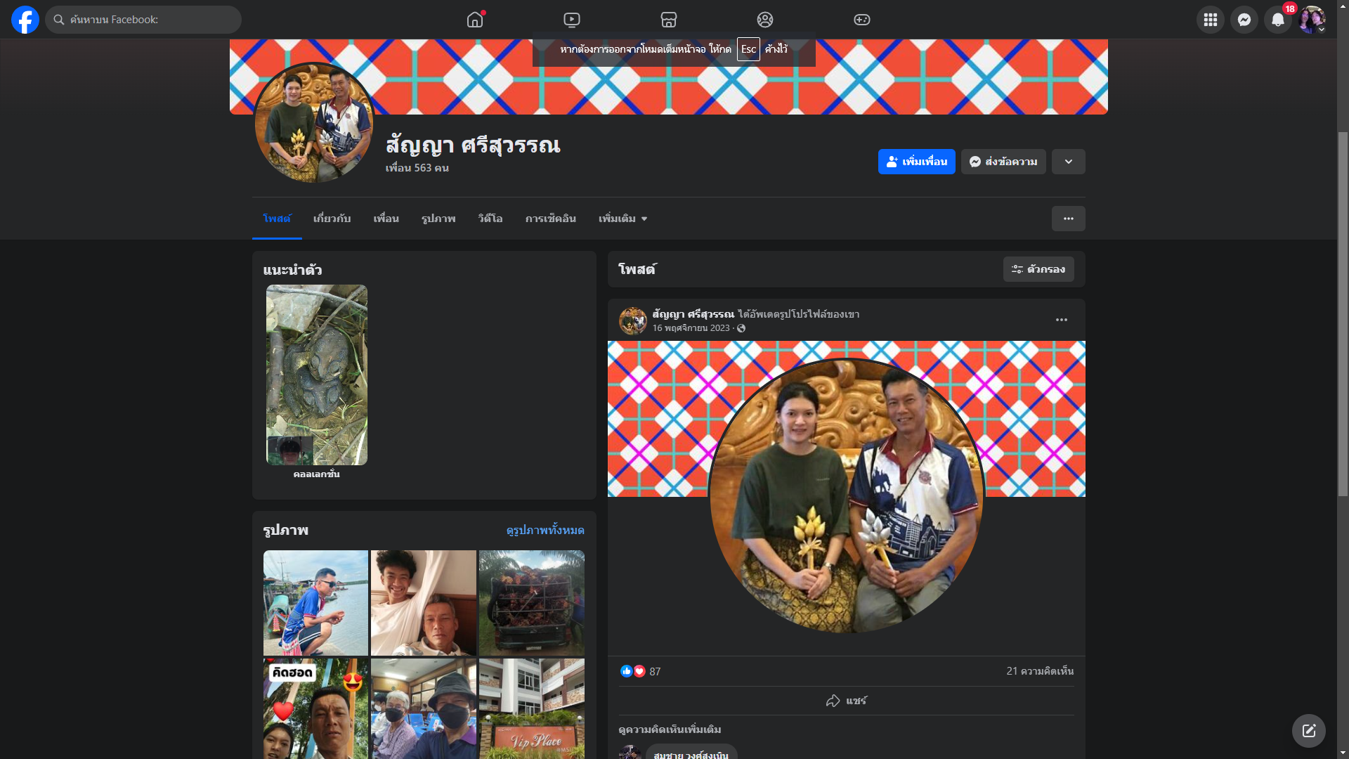Open the ตัวกรอง posts filter button
1349x759 pixels.
(1038, 269)
